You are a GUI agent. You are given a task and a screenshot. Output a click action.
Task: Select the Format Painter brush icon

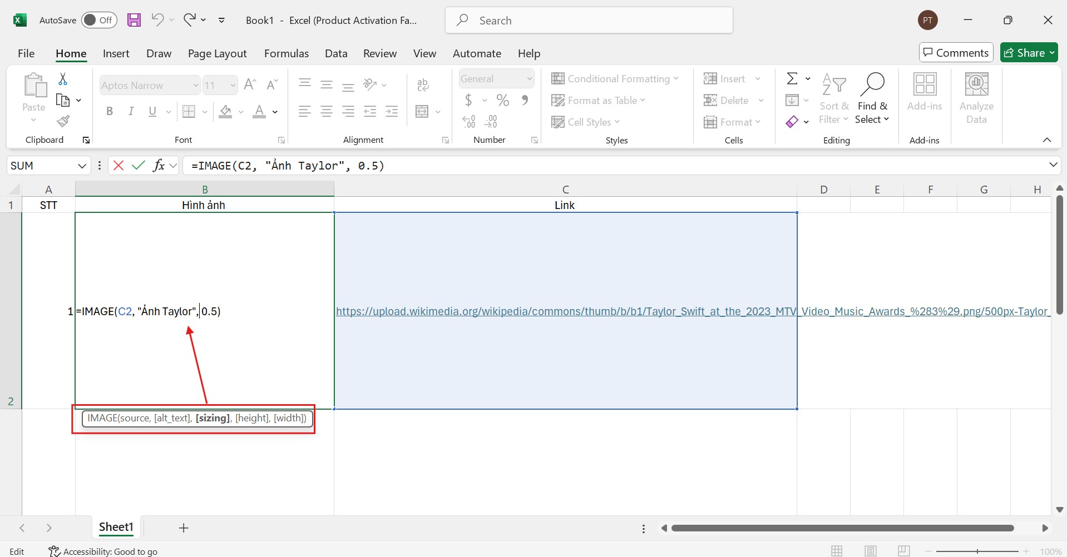[x=63, y=121]
